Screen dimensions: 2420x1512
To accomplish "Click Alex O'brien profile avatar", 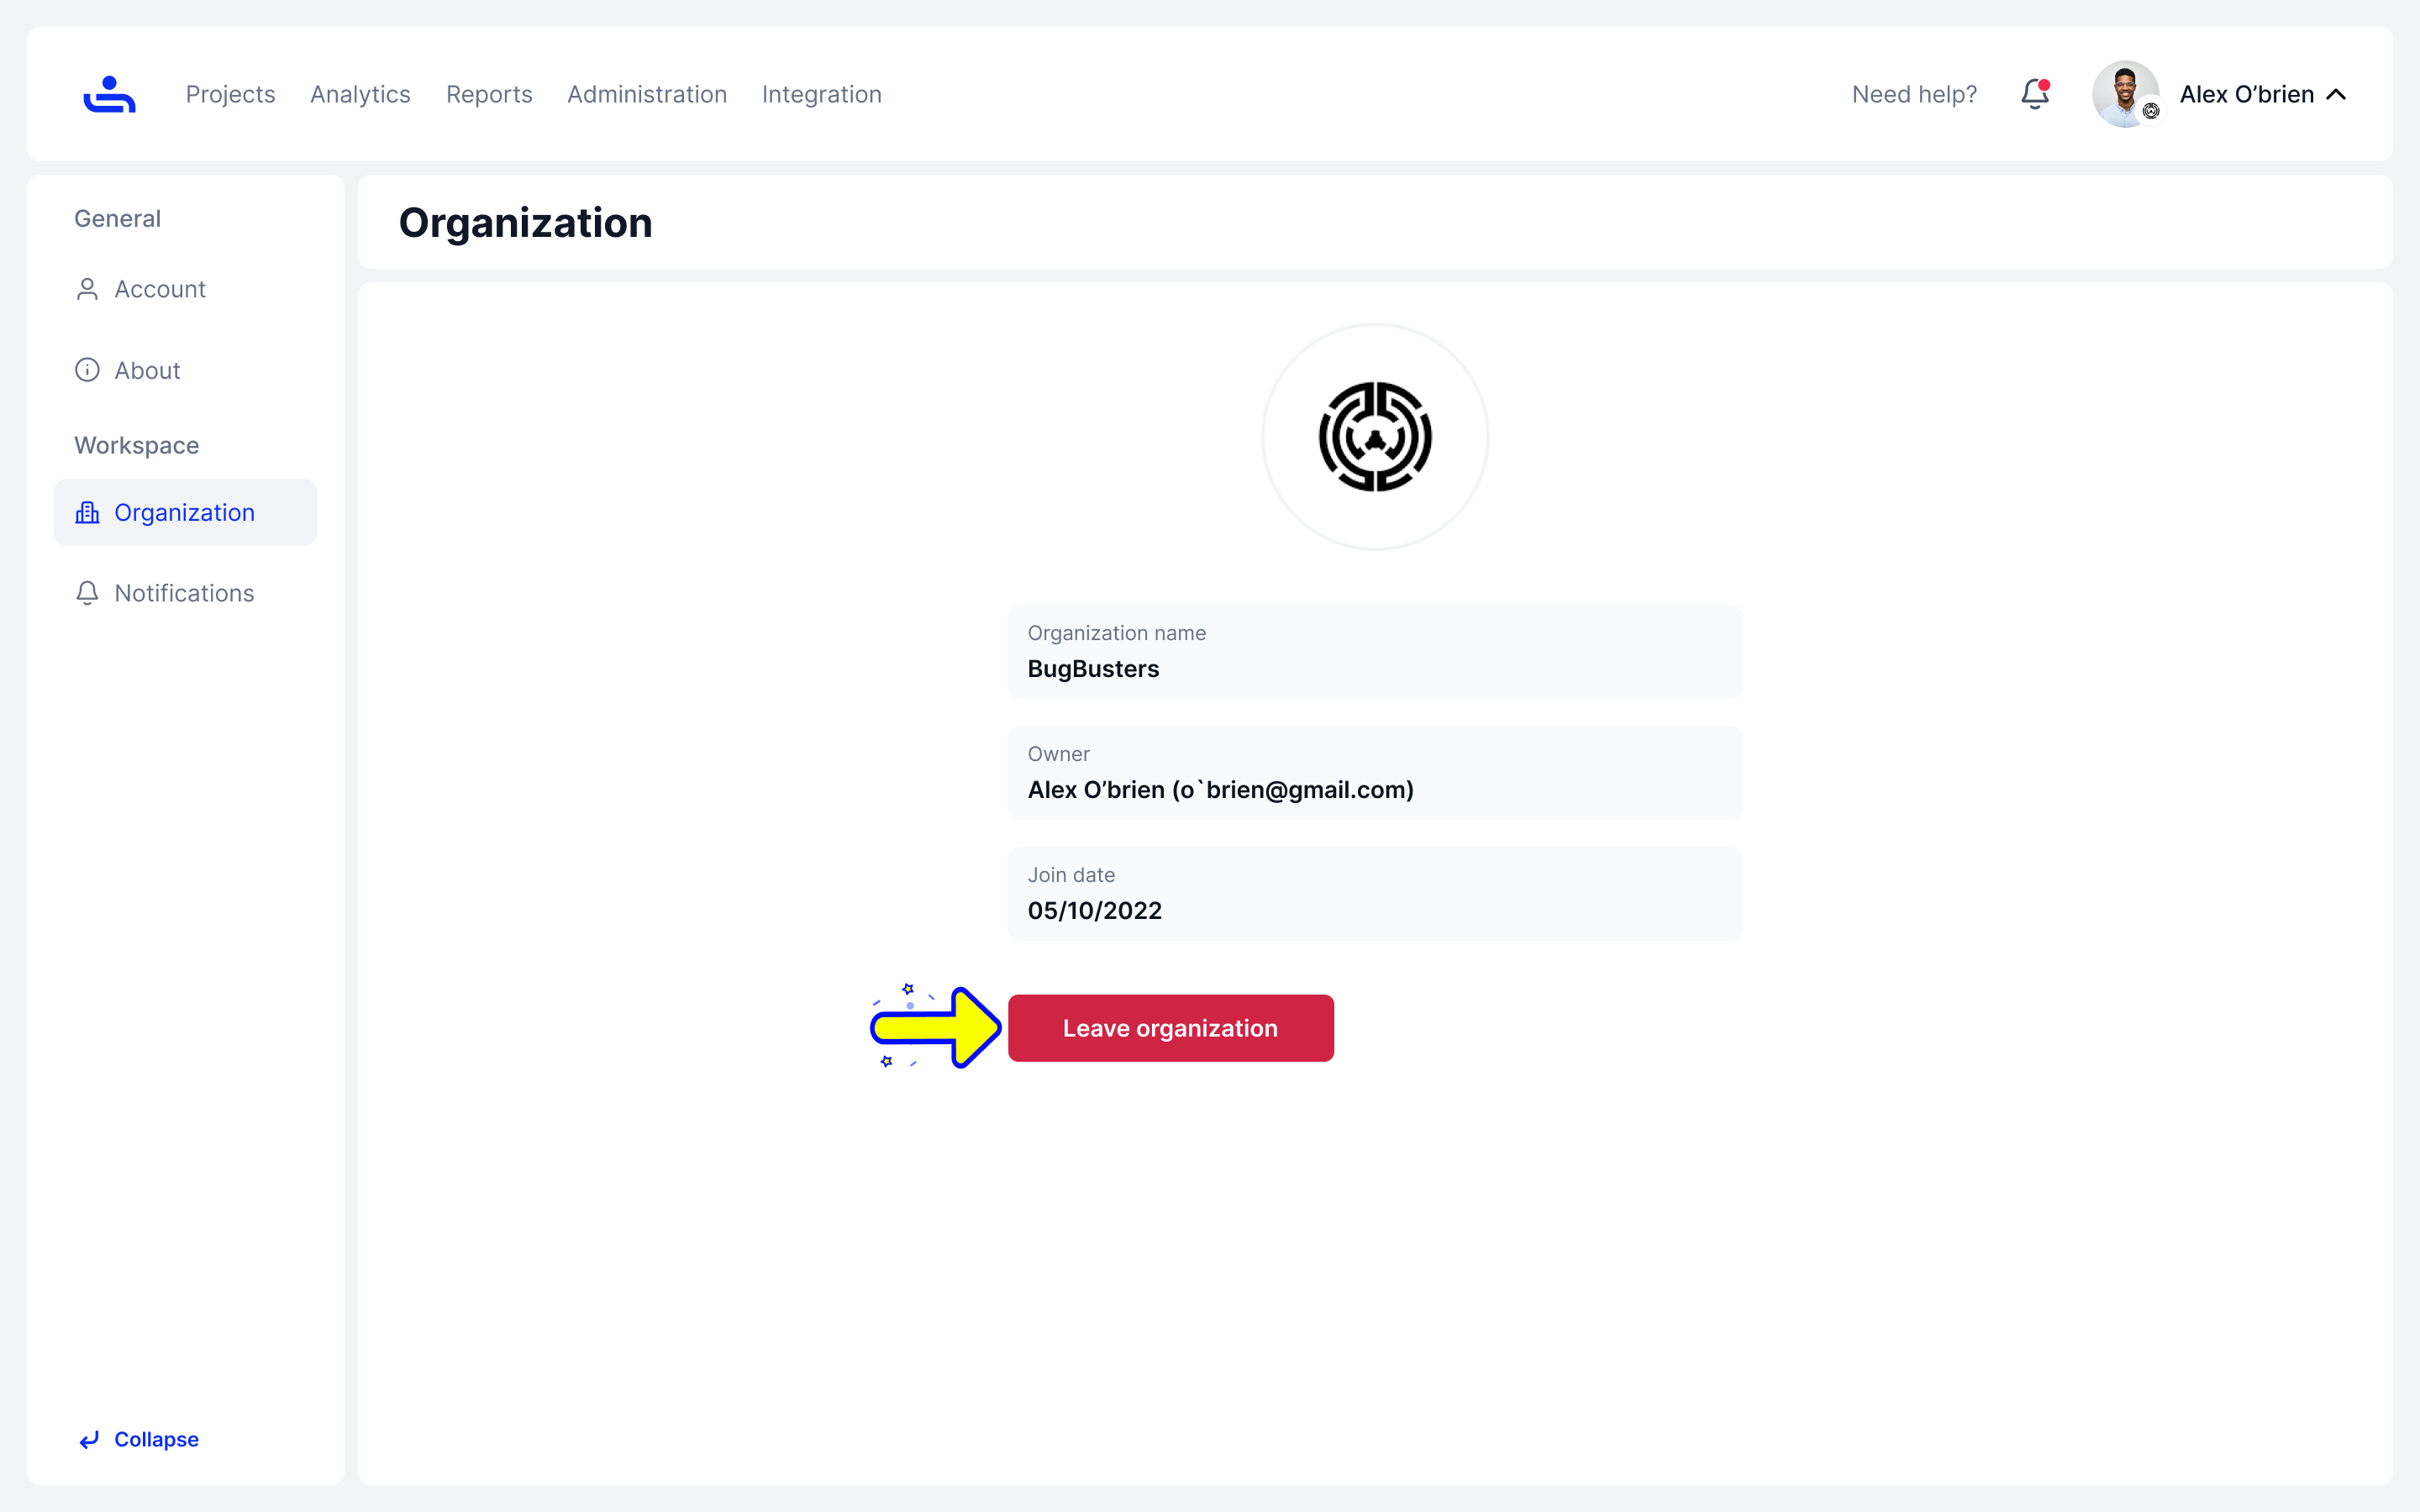I will tap(2124, 94).
